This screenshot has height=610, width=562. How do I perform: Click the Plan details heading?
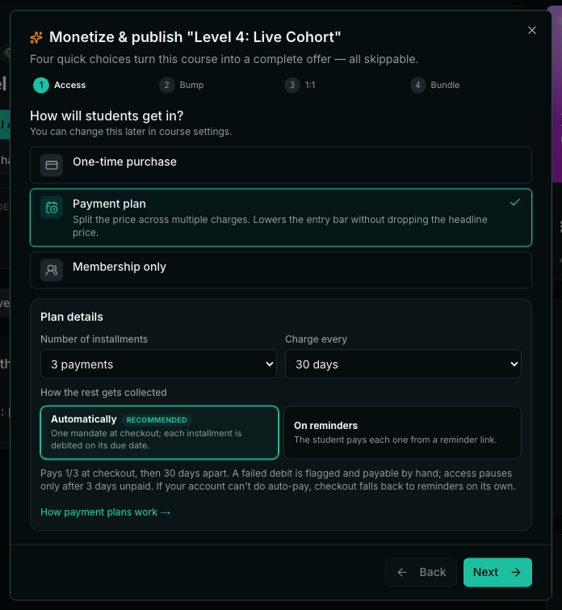pos(72,317)
